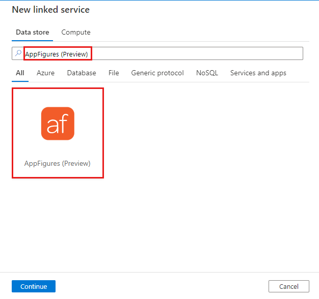
Task: Filter connectors by Database
Action: 82,73
